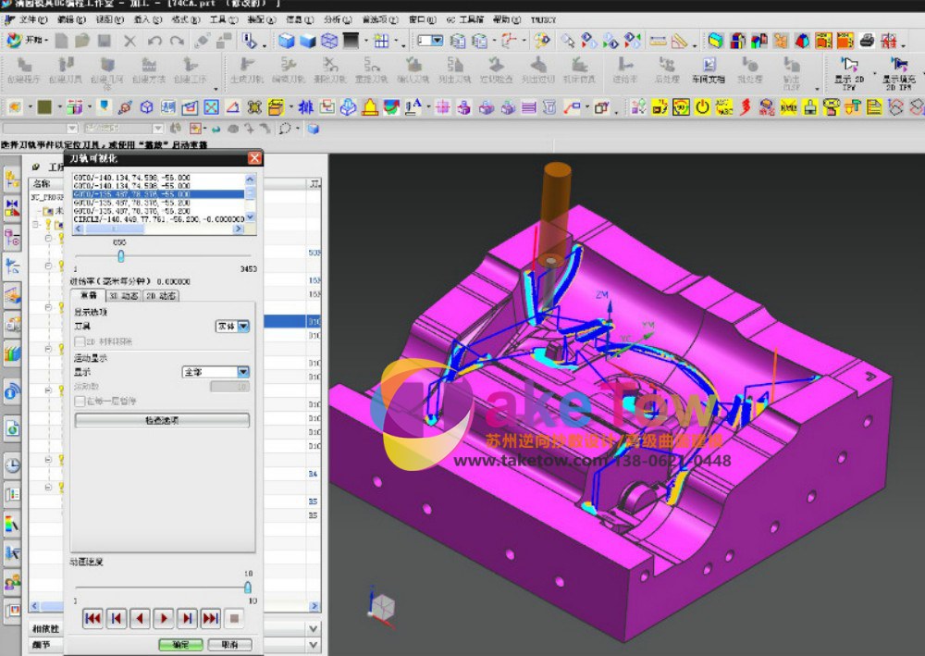This screenshot has height=656, width=925.
Task: Click the blue crossed-box icon
Action: pos(211,107)
